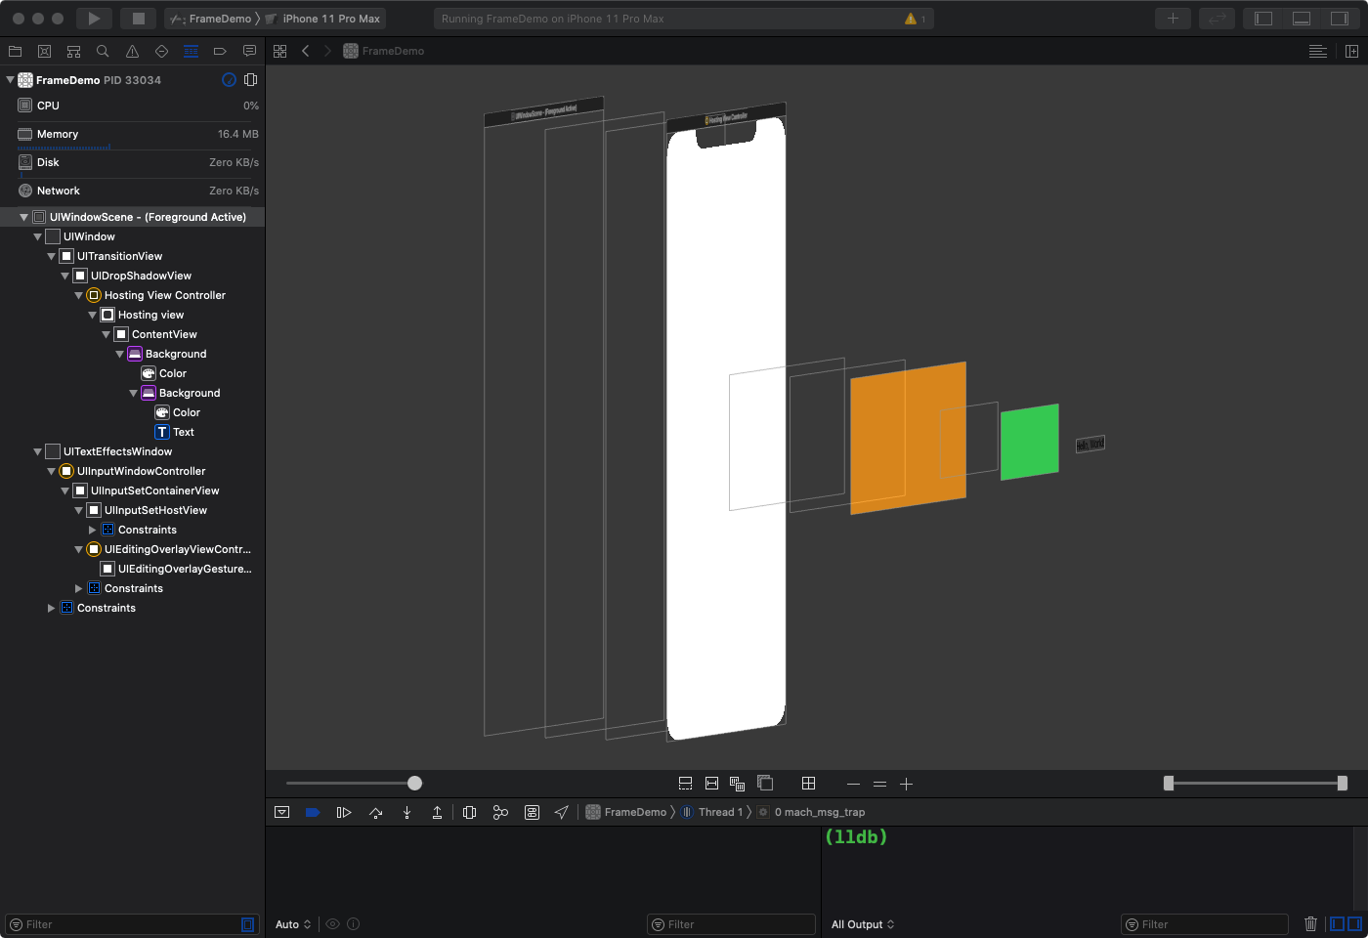Viewport: 1368px width, 938px height.
Task: Open the editor options lines icon
Action: pyautogui.click(x=1318, y=51)
